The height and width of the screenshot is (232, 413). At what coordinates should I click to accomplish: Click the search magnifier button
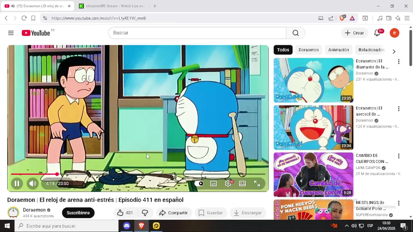[296, 33]
